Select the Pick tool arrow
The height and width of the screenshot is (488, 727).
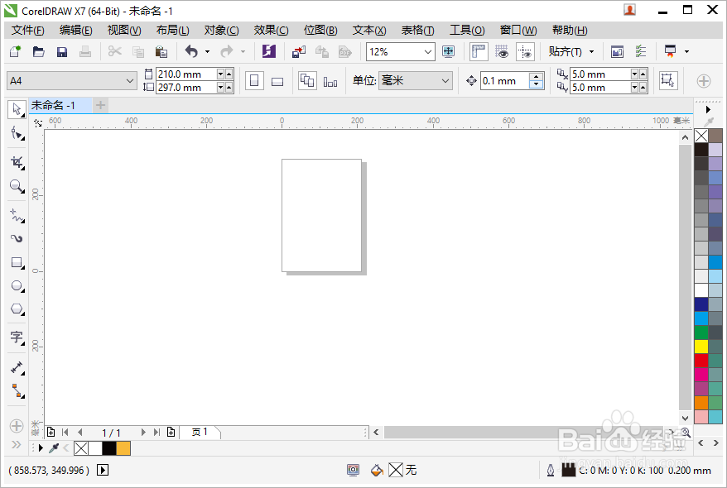tap(17, 110)
